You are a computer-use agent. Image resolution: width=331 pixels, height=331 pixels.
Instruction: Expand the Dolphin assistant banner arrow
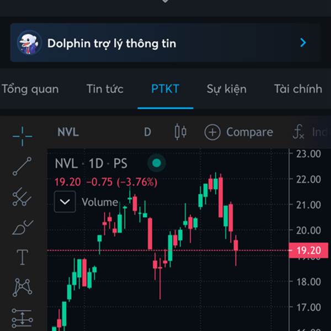pos(302,42)
